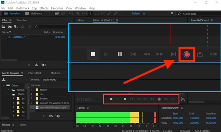Click small Move Playhead to Next button
The height and width of the screenshot is (132, 221).
152,99
